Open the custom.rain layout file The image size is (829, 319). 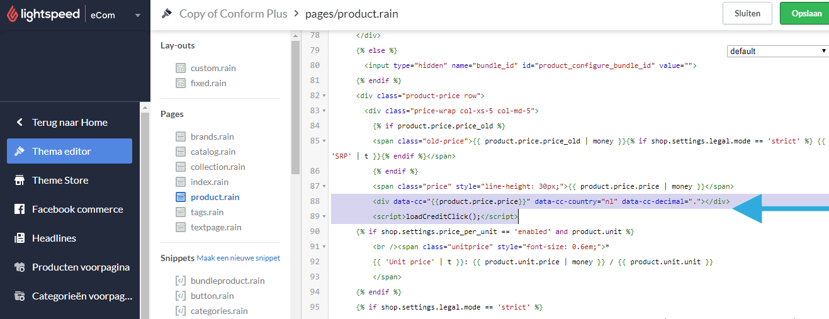point(213,68)
